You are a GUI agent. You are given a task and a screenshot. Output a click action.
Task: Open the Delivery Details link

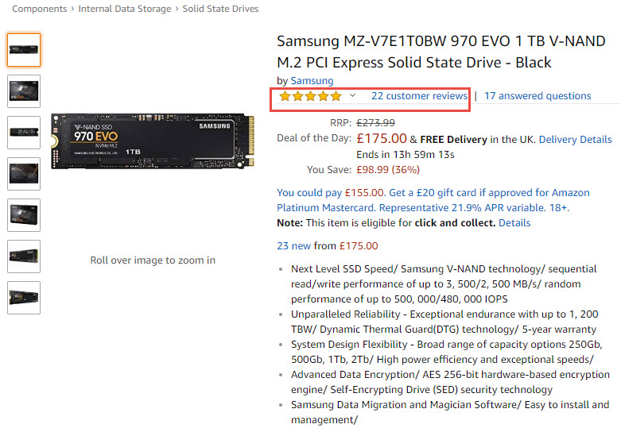[x=575, y=140]
